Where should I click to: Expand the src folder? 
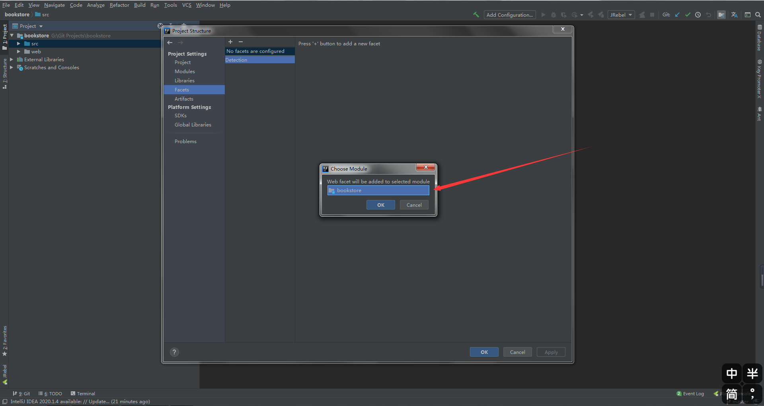(x=19, y=44)
